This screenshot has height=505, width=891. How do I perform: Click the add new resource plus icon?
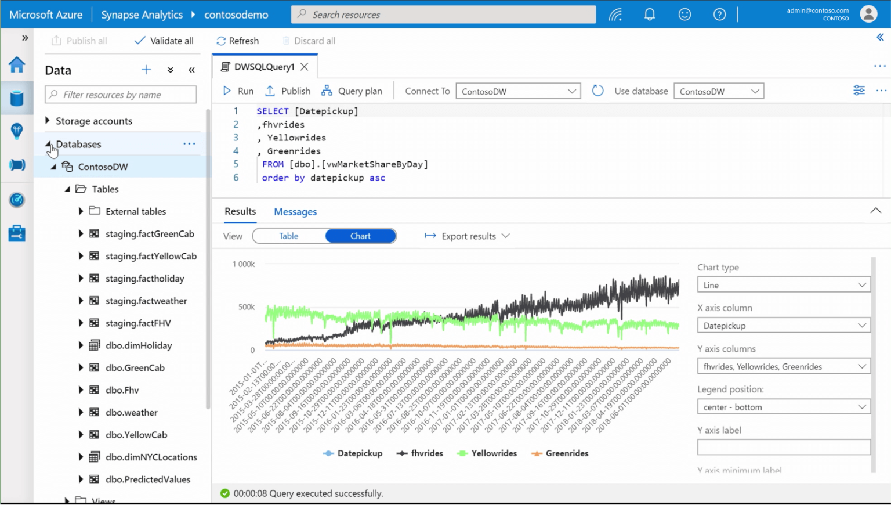pos(146,70)
